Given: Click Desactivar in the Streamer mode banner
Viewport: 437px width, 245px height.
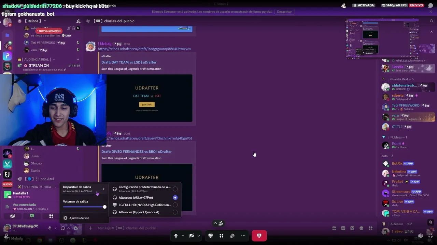Looking at the screenshot, I should 284,12.
